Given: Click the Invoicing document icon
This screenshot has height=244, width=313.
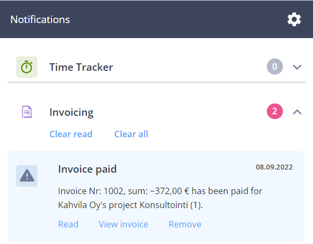Looking at the screenshot, I should coord(27,112).
